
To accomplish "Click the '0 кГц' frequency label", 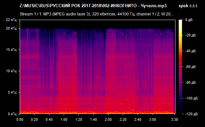I will point(12,114).
